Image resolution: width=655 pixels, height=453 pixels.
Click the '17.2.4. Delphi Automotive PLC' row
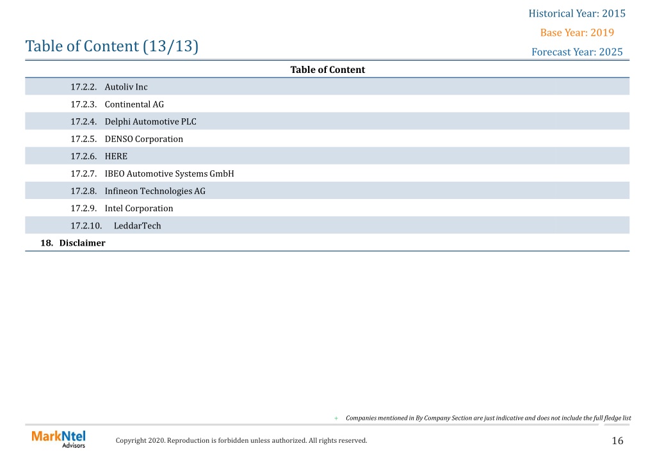point(327,121)
